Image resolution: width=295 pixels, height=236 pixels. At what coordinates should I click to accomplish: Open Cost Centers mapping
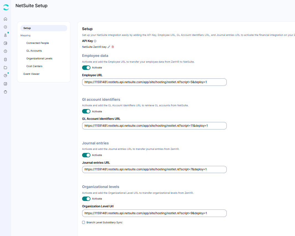coord(34,66)
